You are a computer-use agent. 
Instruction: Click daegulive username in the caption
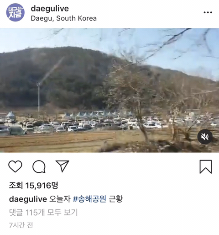28,199
